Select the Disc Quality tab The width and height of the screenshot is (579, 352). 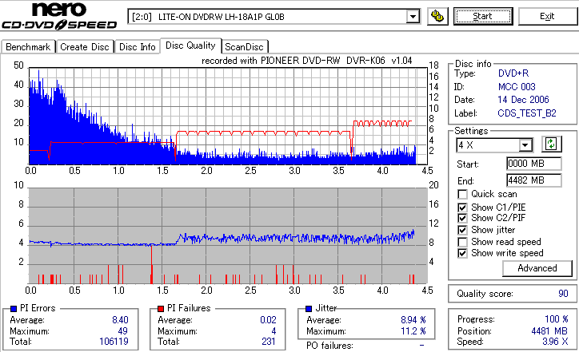190,45
